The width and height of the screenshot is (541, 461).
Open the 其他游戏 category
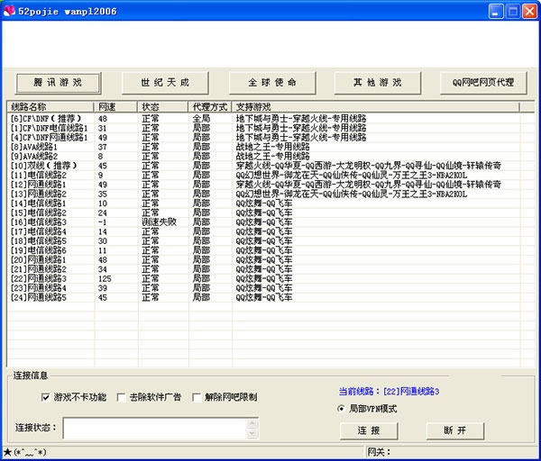(x=378, y=83)
